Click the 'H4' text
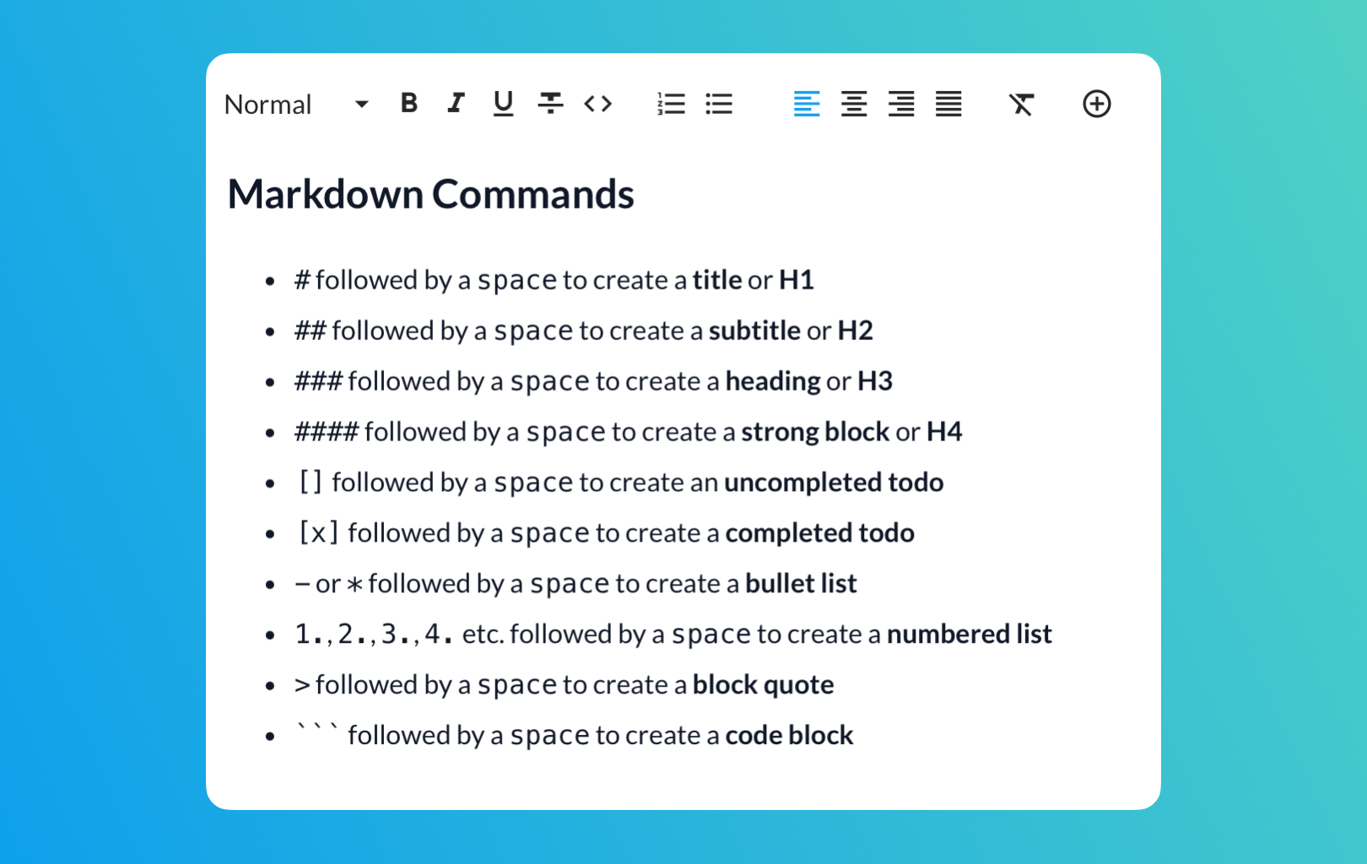The width and height of the screenshot is (1367, 864). pos(944,432)
